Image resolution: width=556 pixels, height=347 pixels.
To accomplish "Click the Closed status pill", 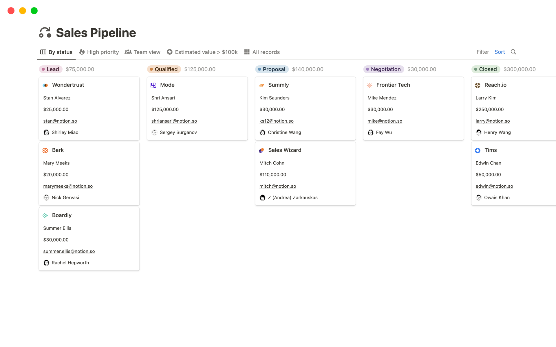I will click(x=486, y=69).
